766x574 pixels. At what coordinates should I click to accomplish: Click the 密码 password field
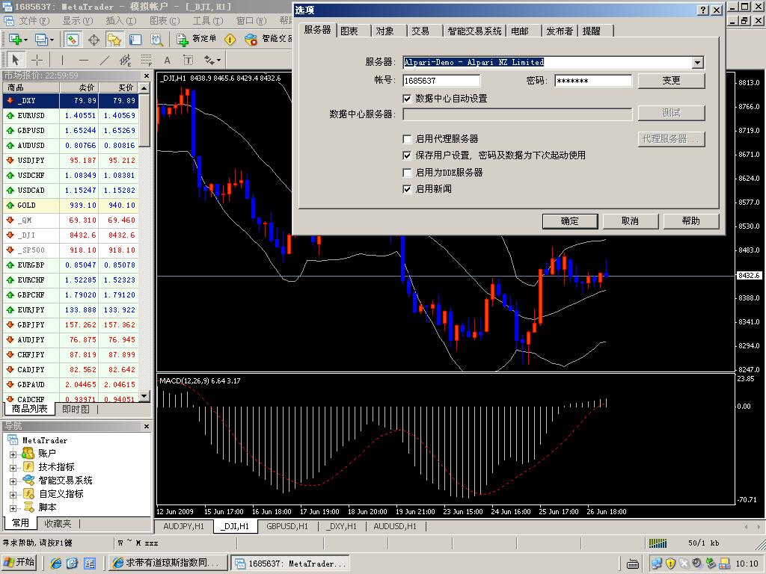pyautogui.click(x=593, y=81)
